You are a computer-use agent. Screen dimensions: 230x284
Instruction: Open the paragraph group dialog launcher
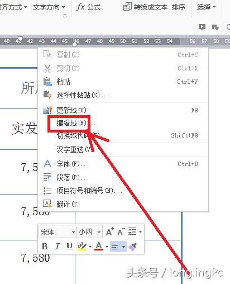tap(65, 16)
